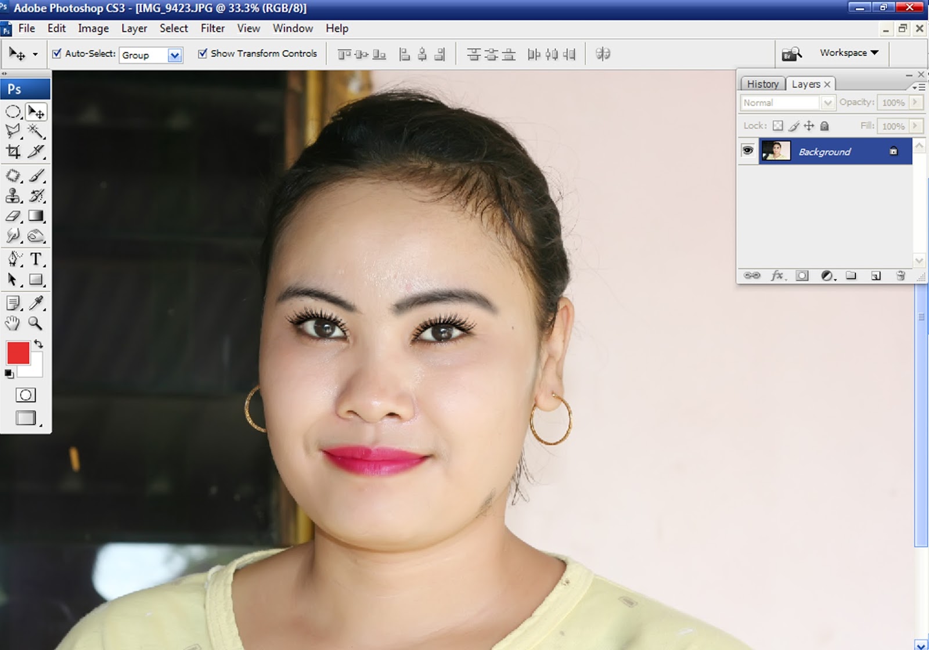Click the Opacity value field

(x=893, y=102)
